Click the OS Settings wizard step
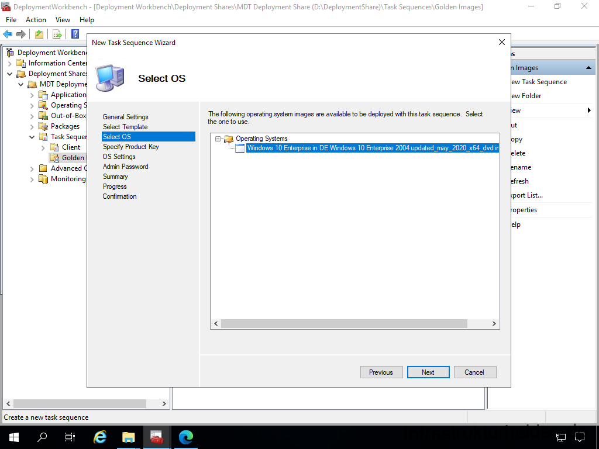 pyautogui.click(x=119, y=157)
